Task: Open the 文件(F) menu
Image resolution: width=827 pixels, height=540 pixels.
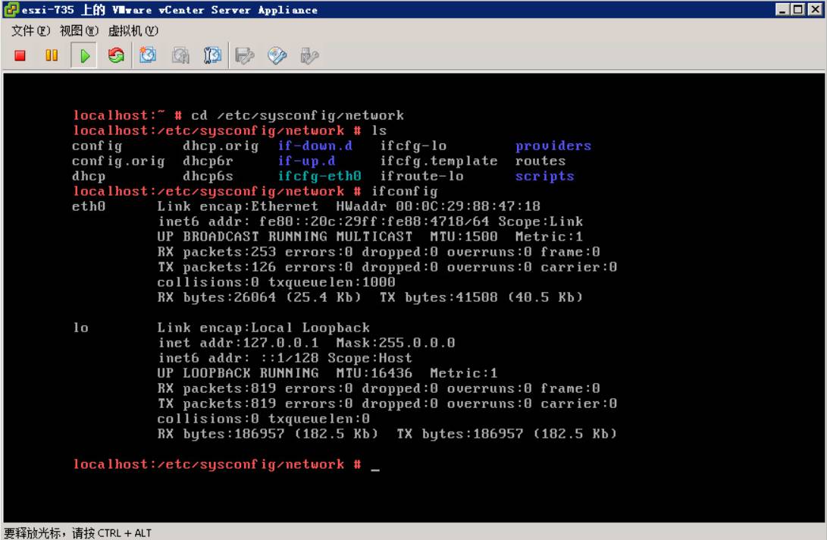Action: click(30, 31)
